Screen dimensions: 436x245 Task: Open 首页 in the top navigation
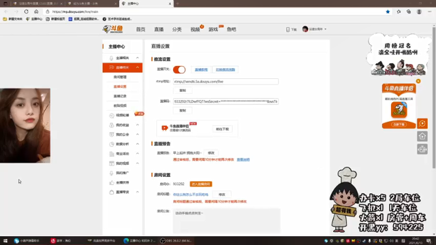click(140, 29)
